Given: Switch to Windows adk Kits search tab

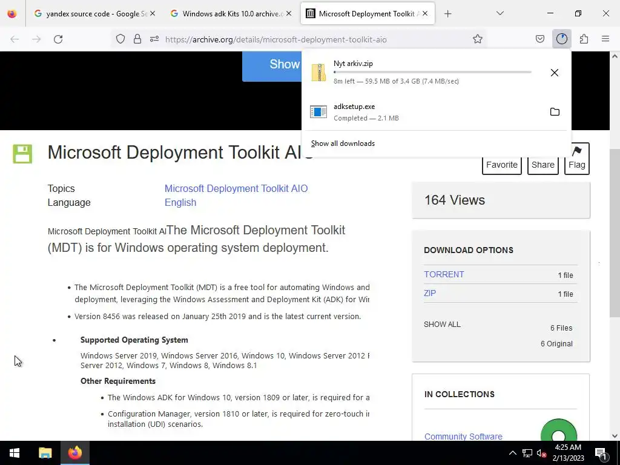Looking at the screenshot, I should point(231,14).
